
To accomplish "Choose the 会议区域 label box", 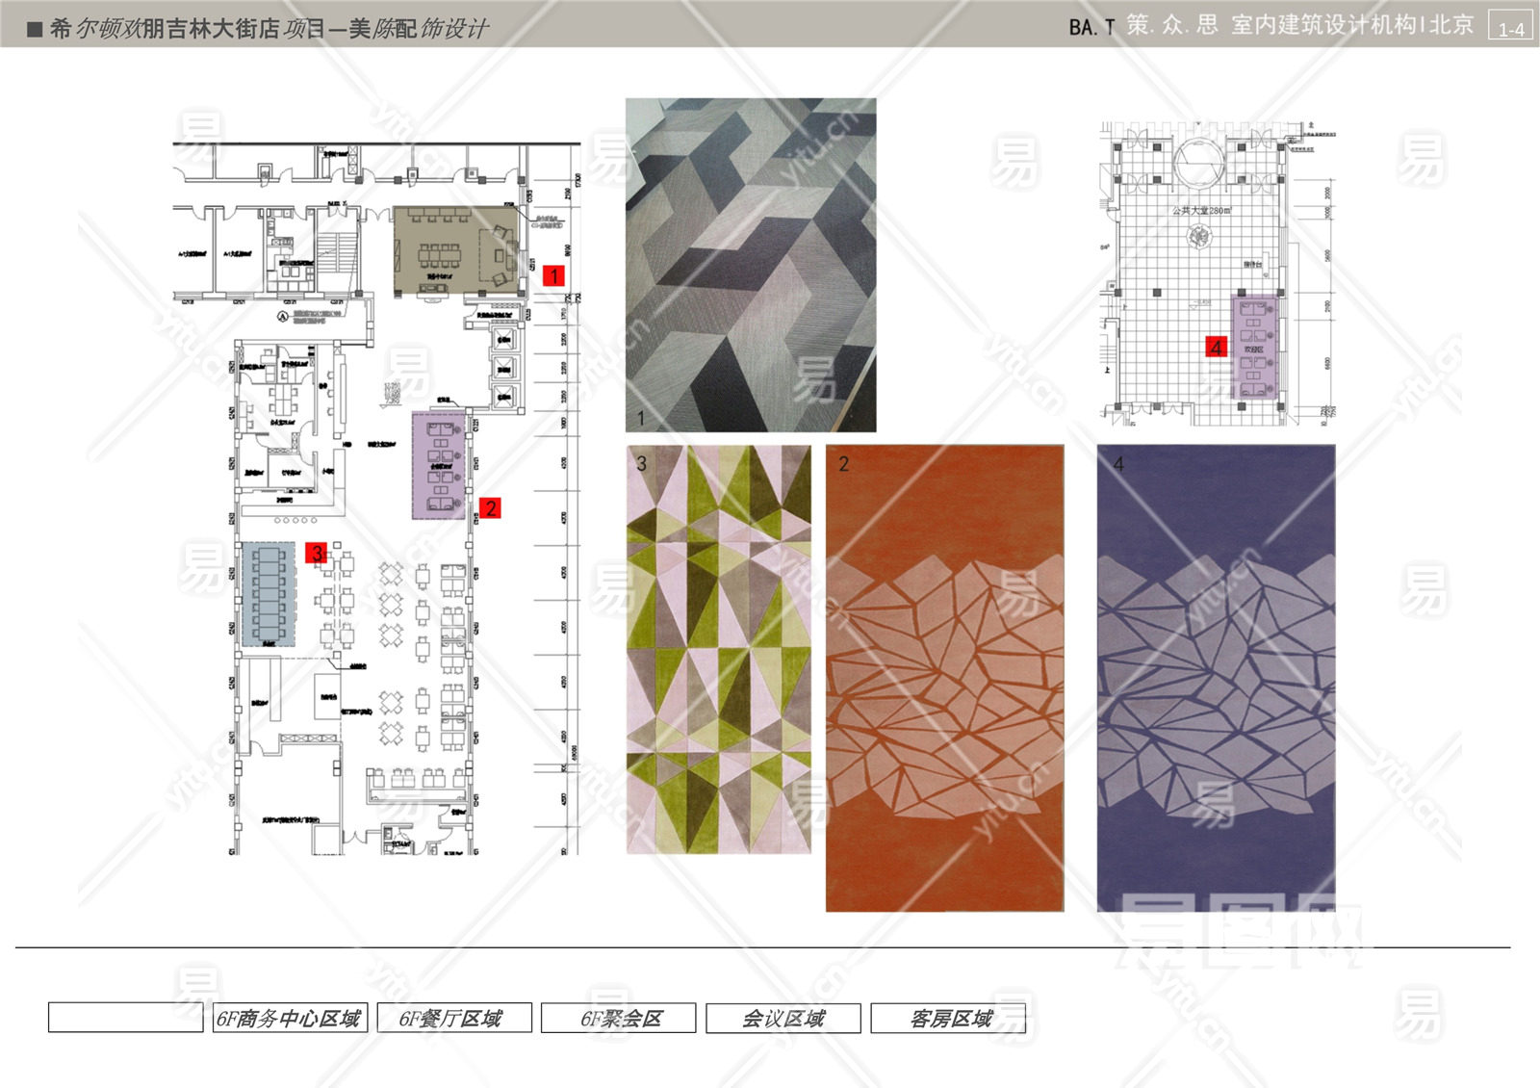I will pos(783,1018).
